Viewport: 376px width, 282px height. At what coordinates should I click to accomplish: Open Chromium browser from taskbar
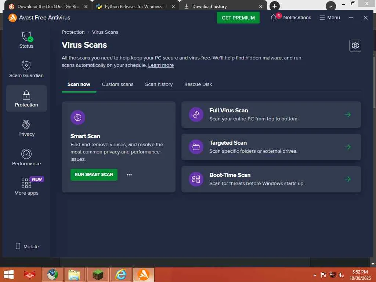pos(53,275)
